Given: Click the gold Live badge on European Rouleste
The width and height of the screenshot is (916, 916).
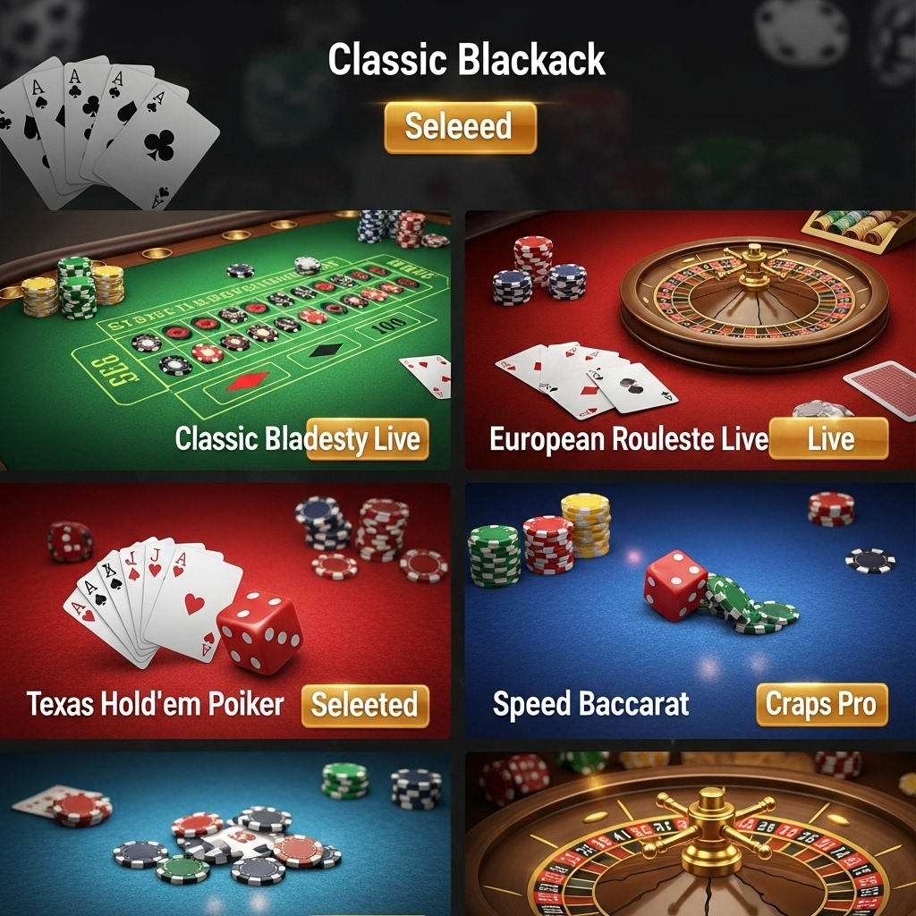Looking at the screenshot, I should pyautogui.click(x=829, y=438).
